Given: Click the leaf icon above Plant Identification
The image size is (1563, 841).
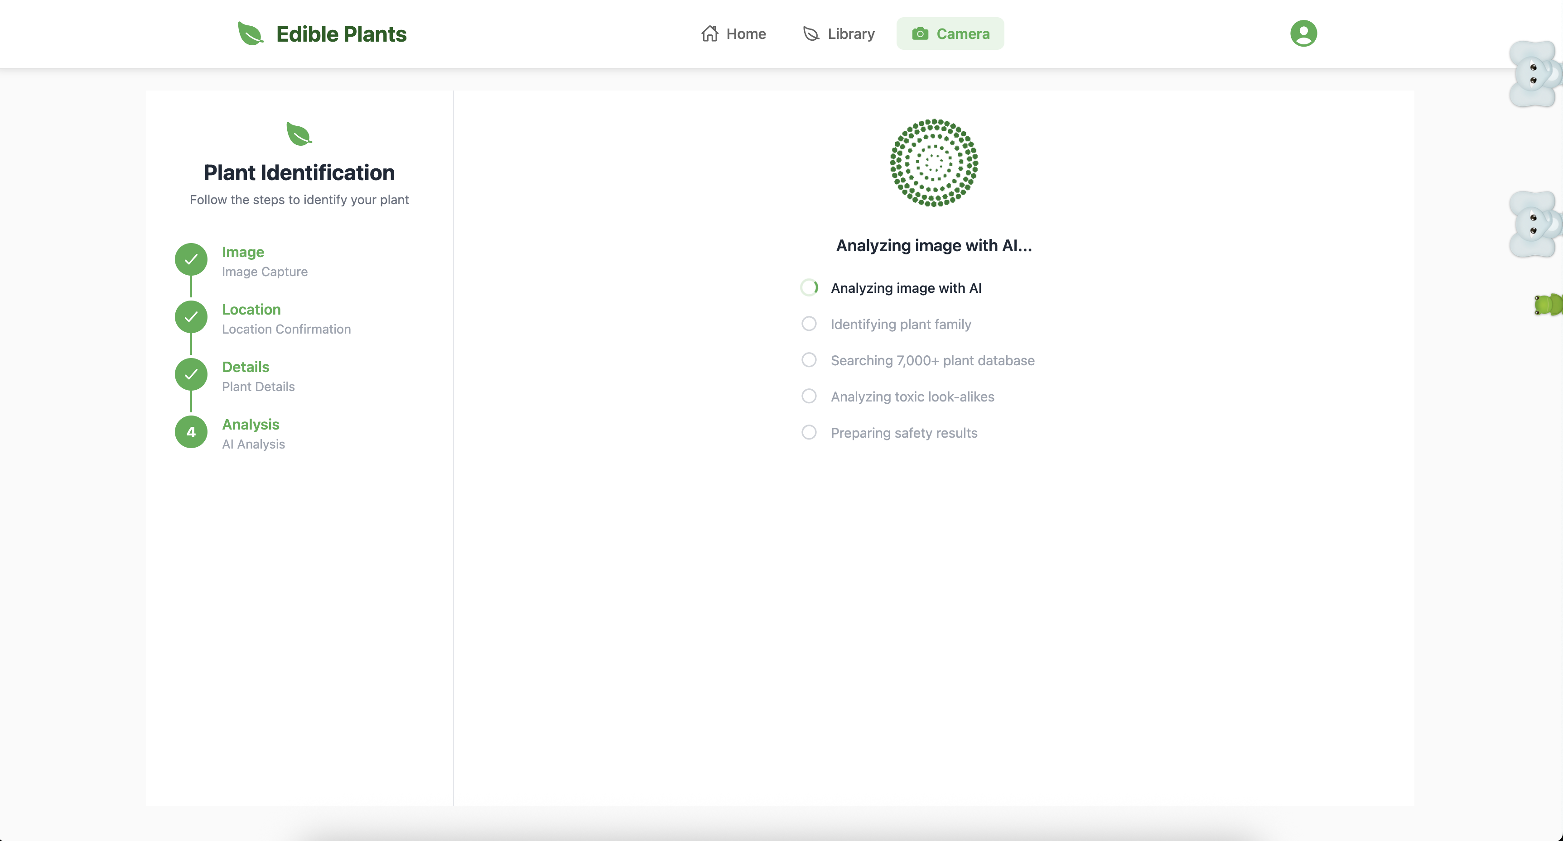Looking at the screenshot, I should (299, 134).
